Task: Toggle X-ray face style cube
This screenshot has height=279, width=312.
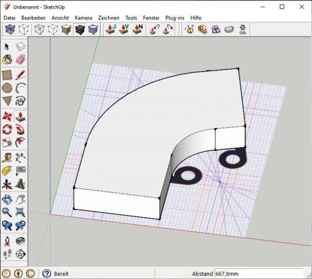Action: click(x=10, y=29)
